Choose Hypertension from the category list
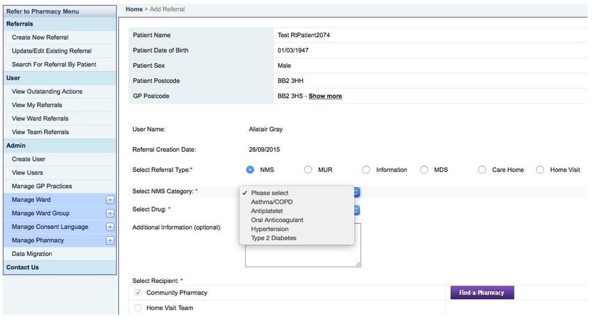592x320 pixels. (x=269, y=229)
